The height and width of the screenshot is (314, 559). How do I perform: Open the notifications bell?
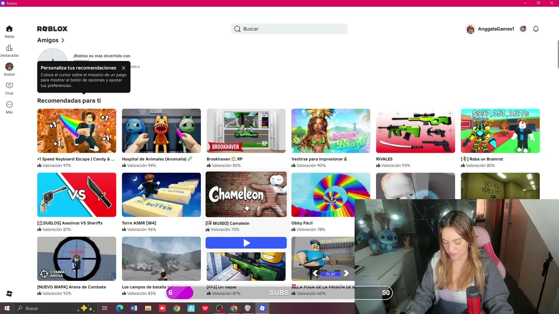coord(536,29)
